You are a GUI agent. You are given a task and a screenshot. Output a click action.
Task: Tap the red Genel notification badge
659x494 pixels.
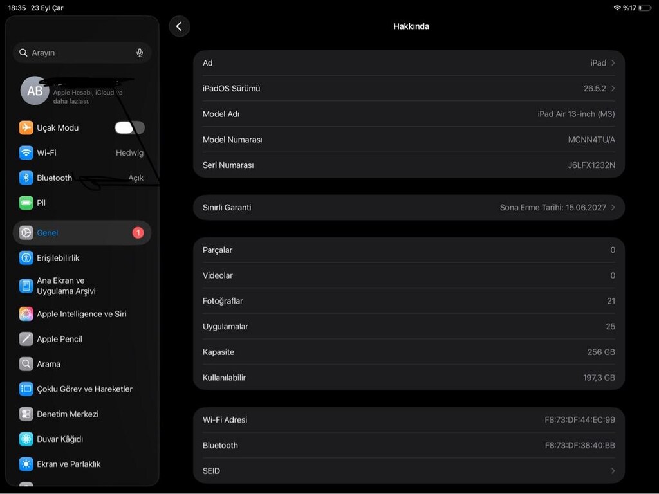click(138, 233)
